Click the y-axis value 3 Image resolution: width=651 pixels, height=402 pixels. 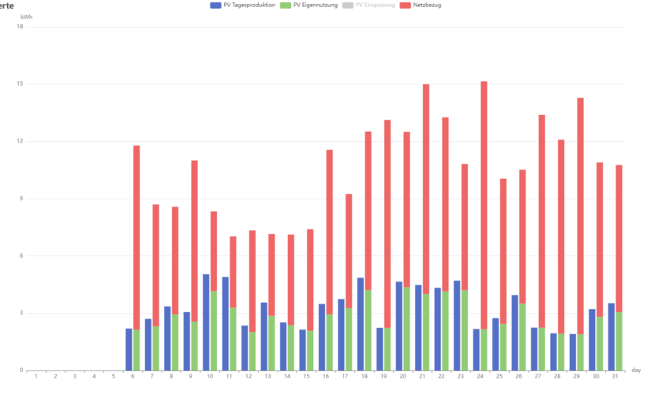[21, 313]
